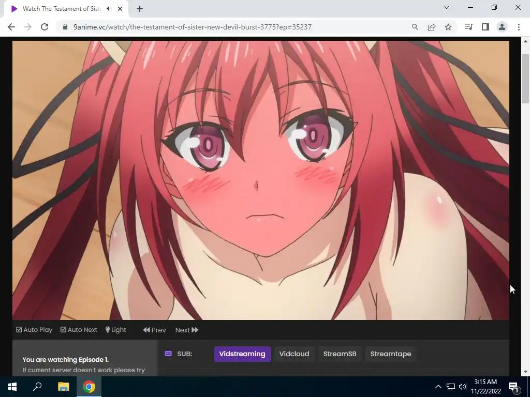Switch to the Streamtape server

(391, 354)
